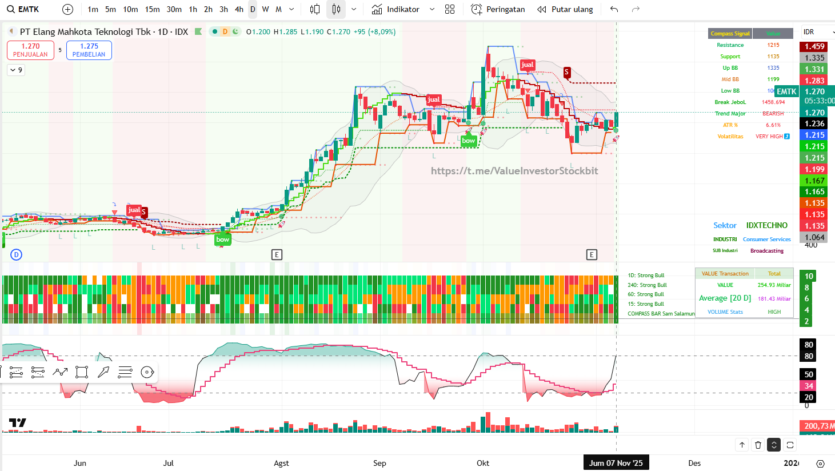Select the arrow drawing tool
This screenshot has height=471, width=835.
click(x=103, y=373)
